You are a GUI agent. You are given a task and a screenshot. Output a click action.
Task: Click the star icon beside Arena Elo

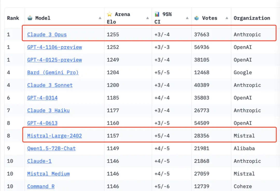(109, 14)
